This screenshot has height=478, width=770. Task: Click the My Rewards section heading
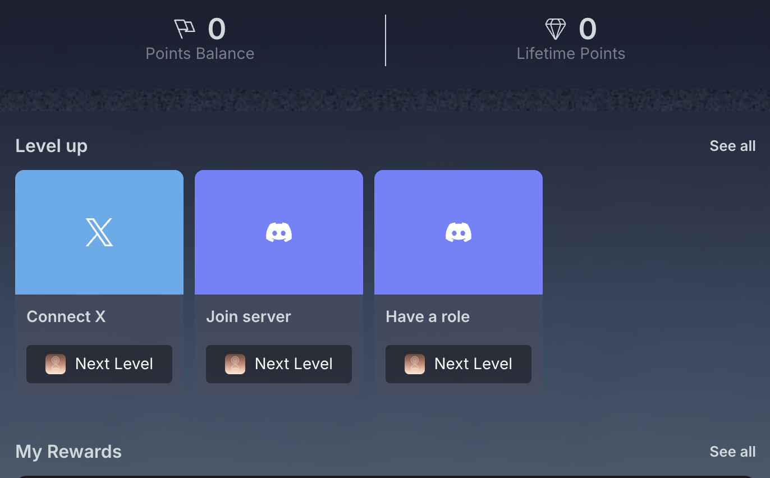tap(68, 452)
